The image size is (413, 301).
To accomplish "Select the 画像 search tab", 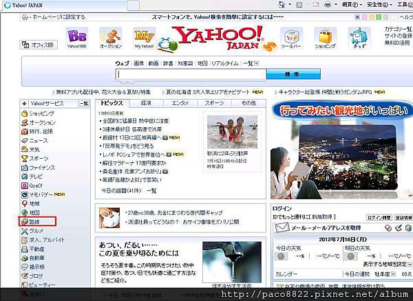I will tap(139, 63).
